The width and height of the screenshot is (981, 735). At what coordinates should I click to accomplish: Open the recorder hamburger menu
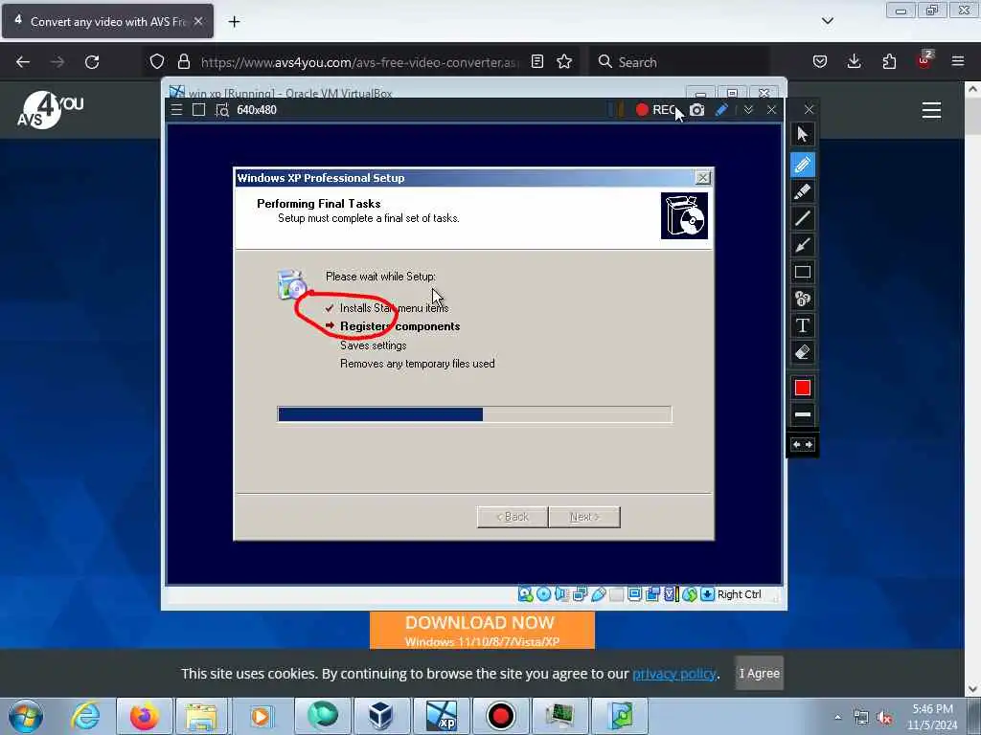(177, 110)
